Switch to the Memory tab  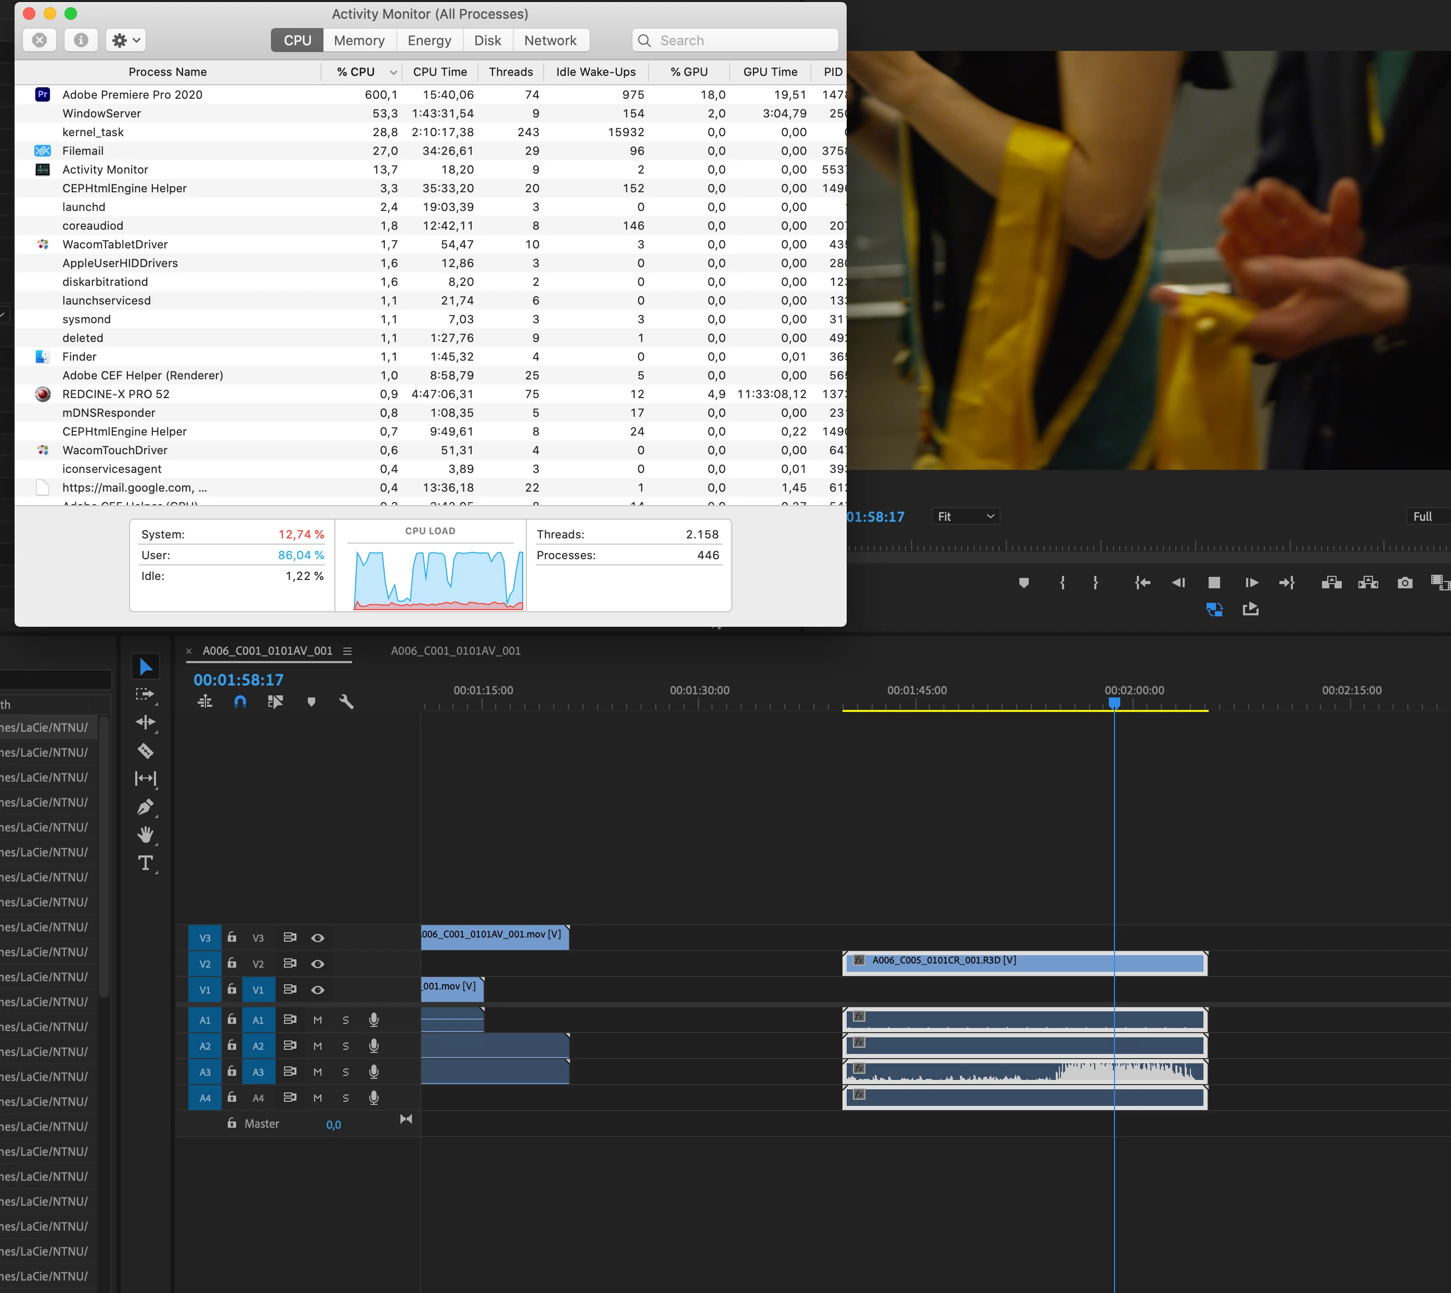click(359, 41)
